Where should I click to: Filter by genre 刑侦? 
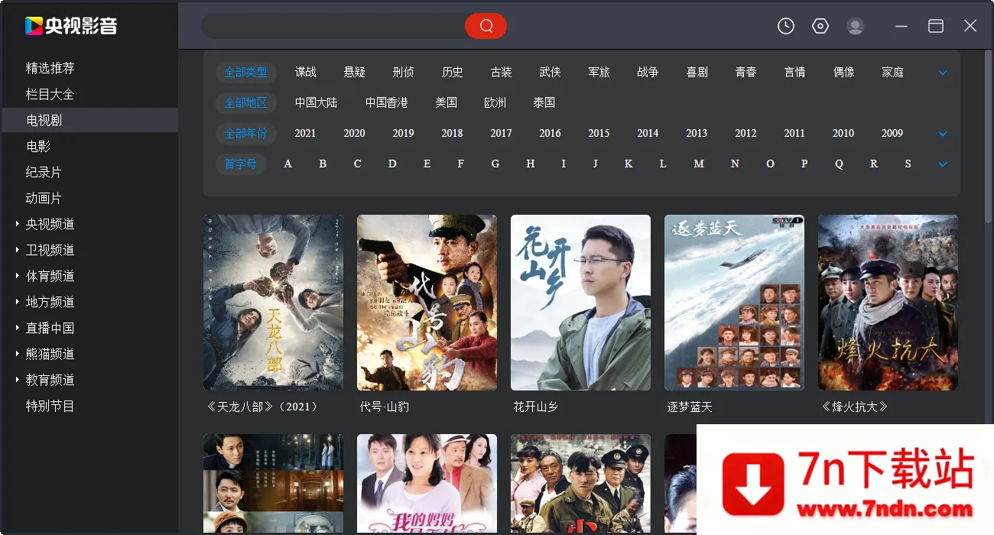(404, 72)
